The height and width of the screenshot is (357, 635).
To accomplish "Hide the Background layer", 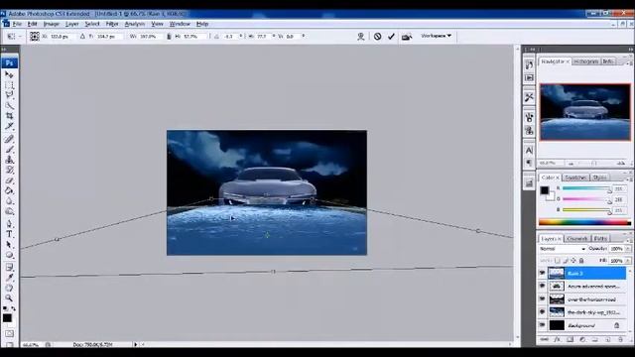I will pyautogui.click(x=542, y=325).
